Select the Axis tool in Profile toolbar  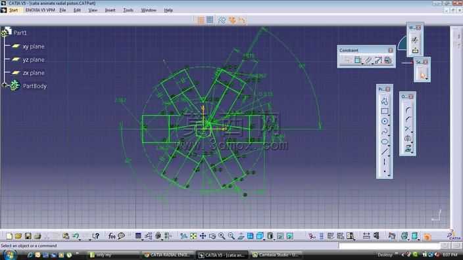click(384, 162)
